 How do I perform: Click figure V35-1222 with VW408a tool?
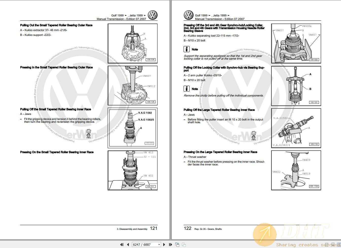pyautogui.click(x=296, y=43)
